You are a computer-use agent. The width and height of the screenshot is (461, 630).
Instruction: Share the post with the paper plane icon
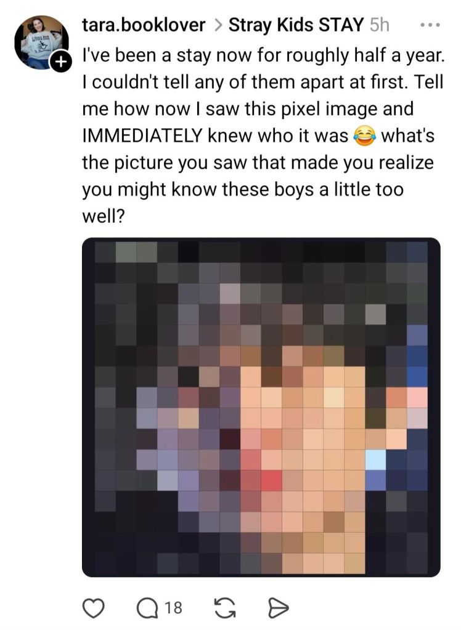point(278,608)
